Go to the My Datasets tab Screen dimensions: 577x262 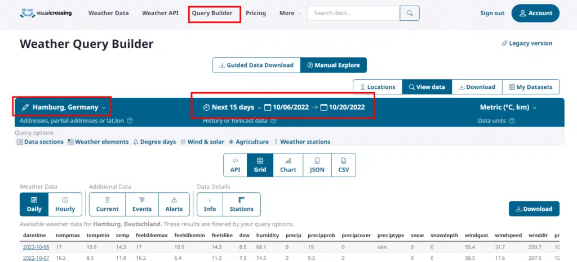tap(531, 87)
